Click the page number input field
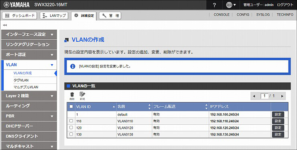Viewport: 297px width, 150px height. 264,96
